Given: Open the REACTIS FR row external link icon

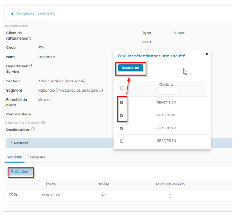Looking at the screenshot, I should pyautogui.click(x=11, y=195).
